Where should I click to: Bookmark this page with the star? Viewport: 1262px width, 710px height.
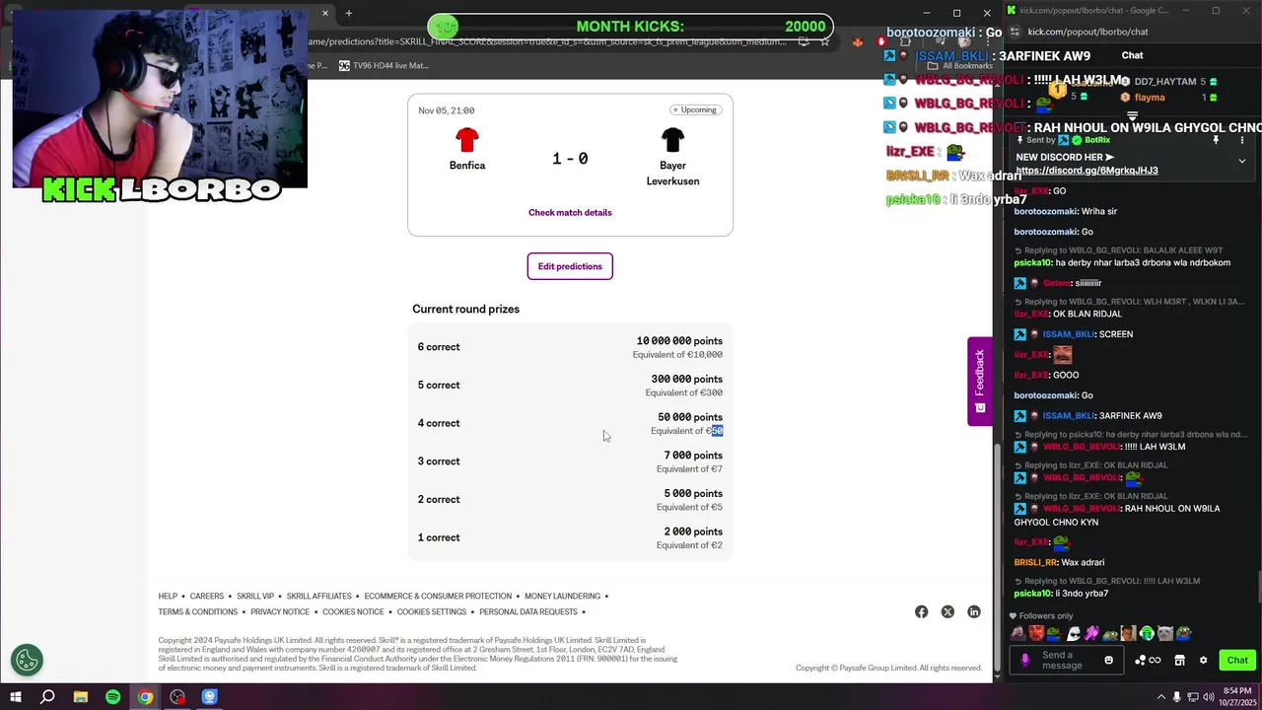(x=825, y=41)
